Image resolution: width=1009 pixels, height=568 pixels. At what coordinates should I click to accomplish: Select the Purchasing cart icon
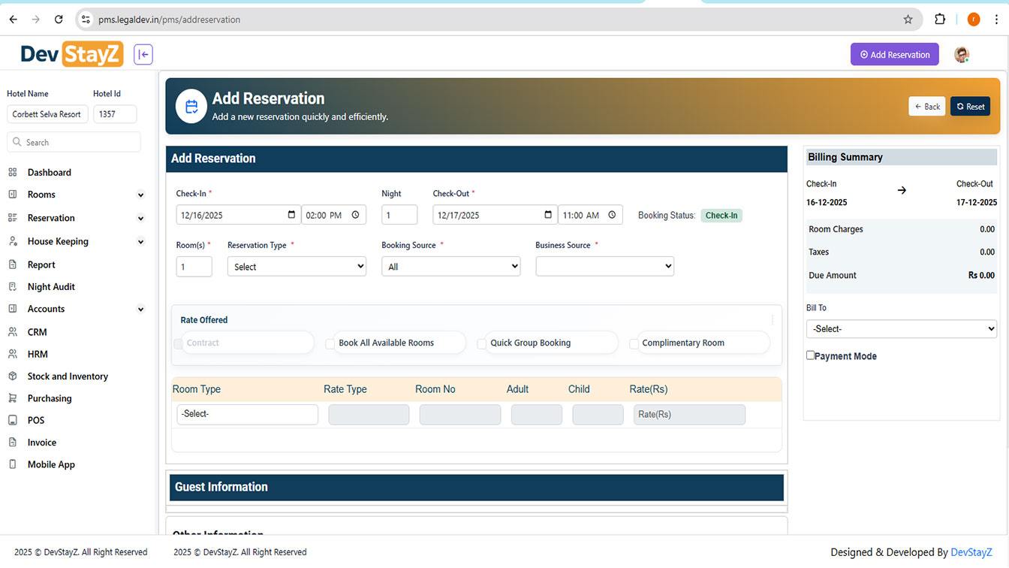[13, 398]
